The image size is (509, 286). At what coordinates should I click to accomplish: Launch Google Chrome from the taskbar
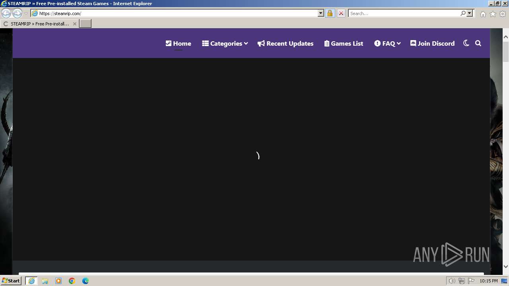(72, 281)
